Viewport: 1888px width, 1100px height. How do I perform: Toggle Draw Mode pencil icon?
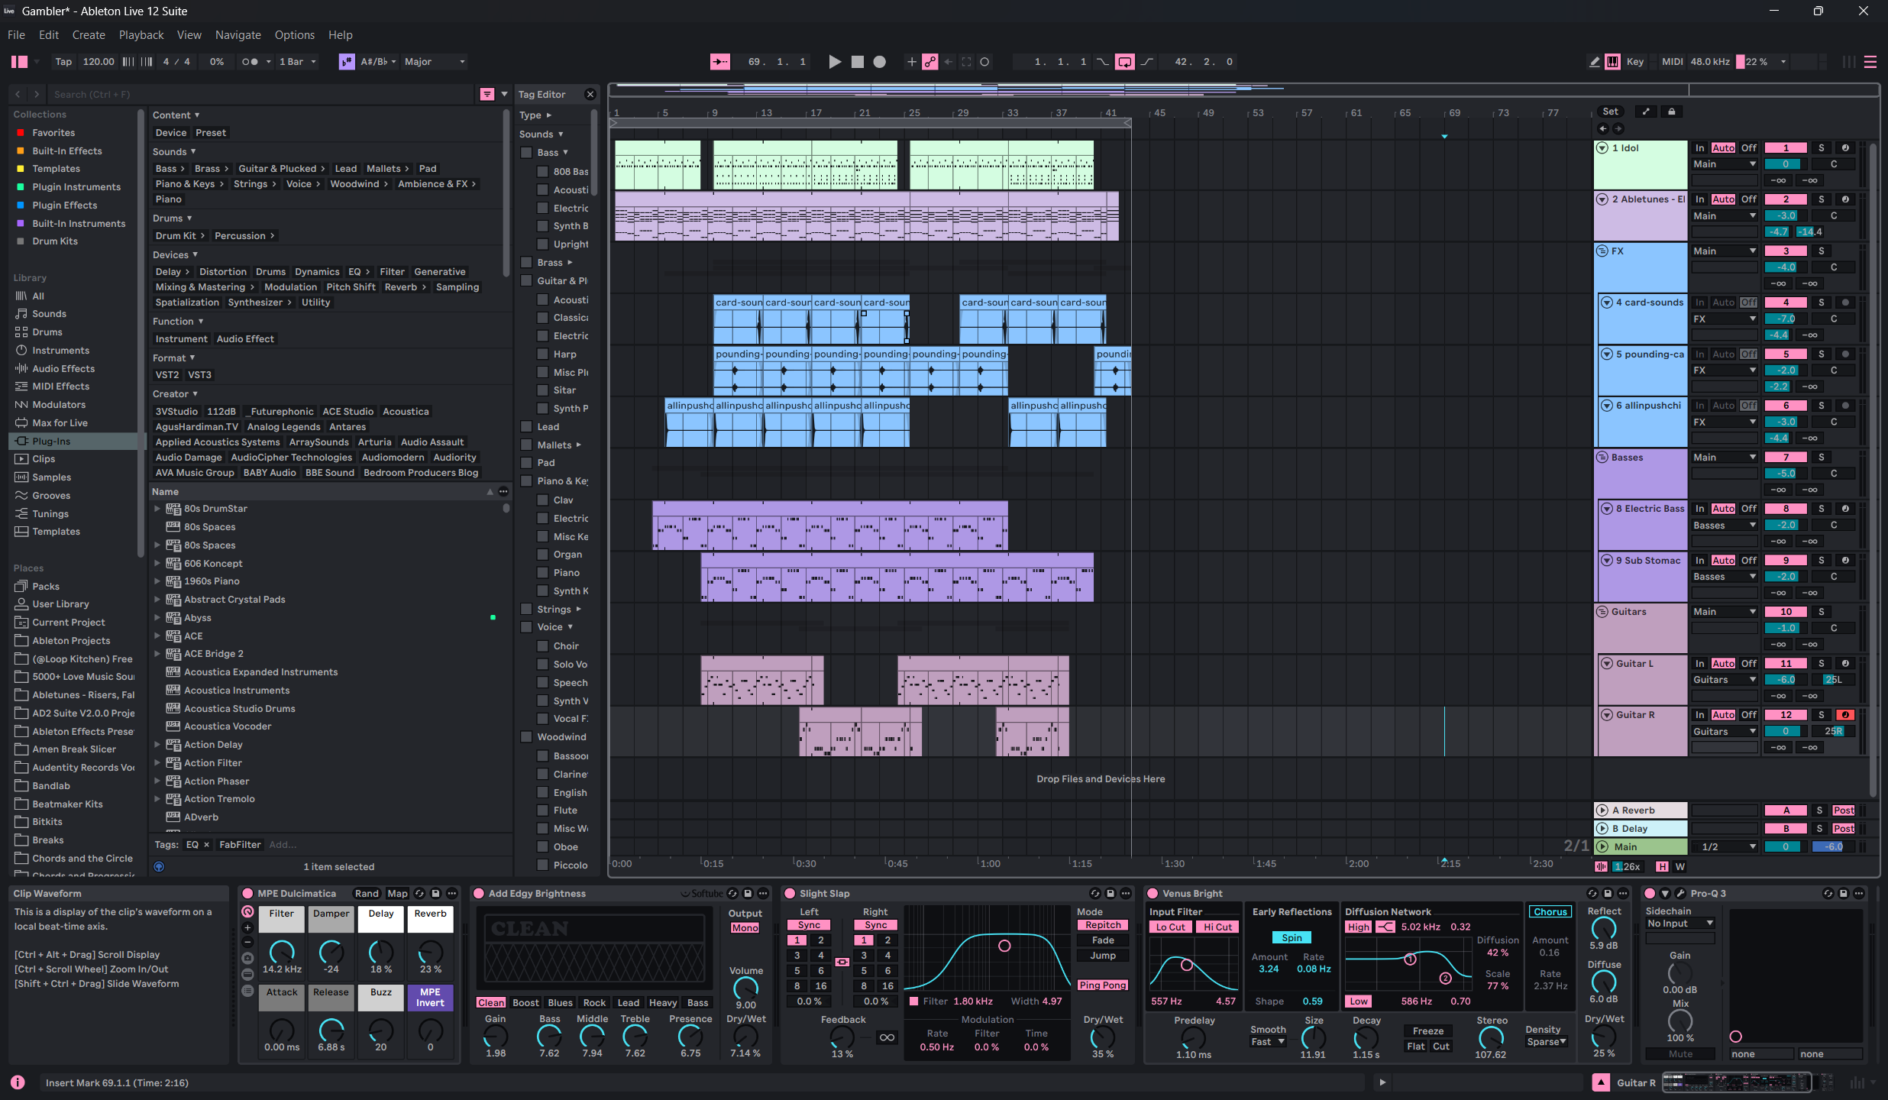1595,62
